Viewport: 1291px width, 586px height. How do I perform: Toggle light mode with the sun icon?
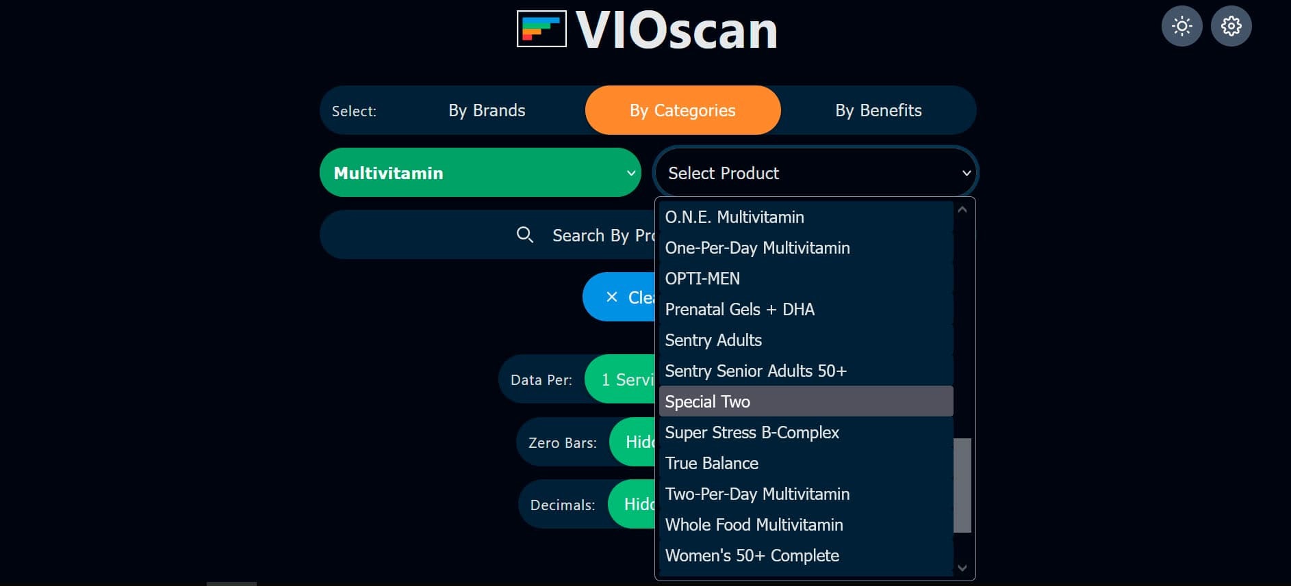pyautogui.click(x=1181, y=26)
